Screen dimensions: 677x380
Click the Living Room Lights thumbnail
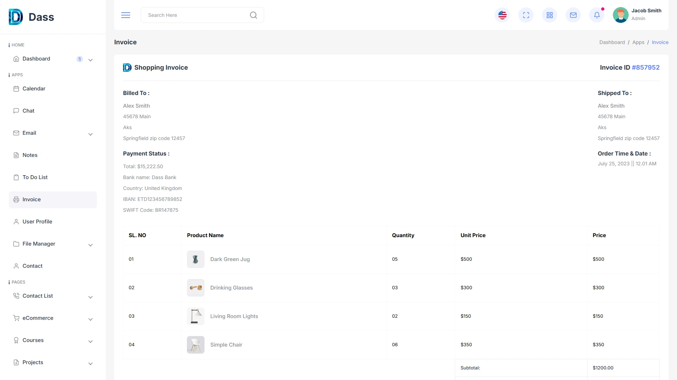click(x=196, y=316)
